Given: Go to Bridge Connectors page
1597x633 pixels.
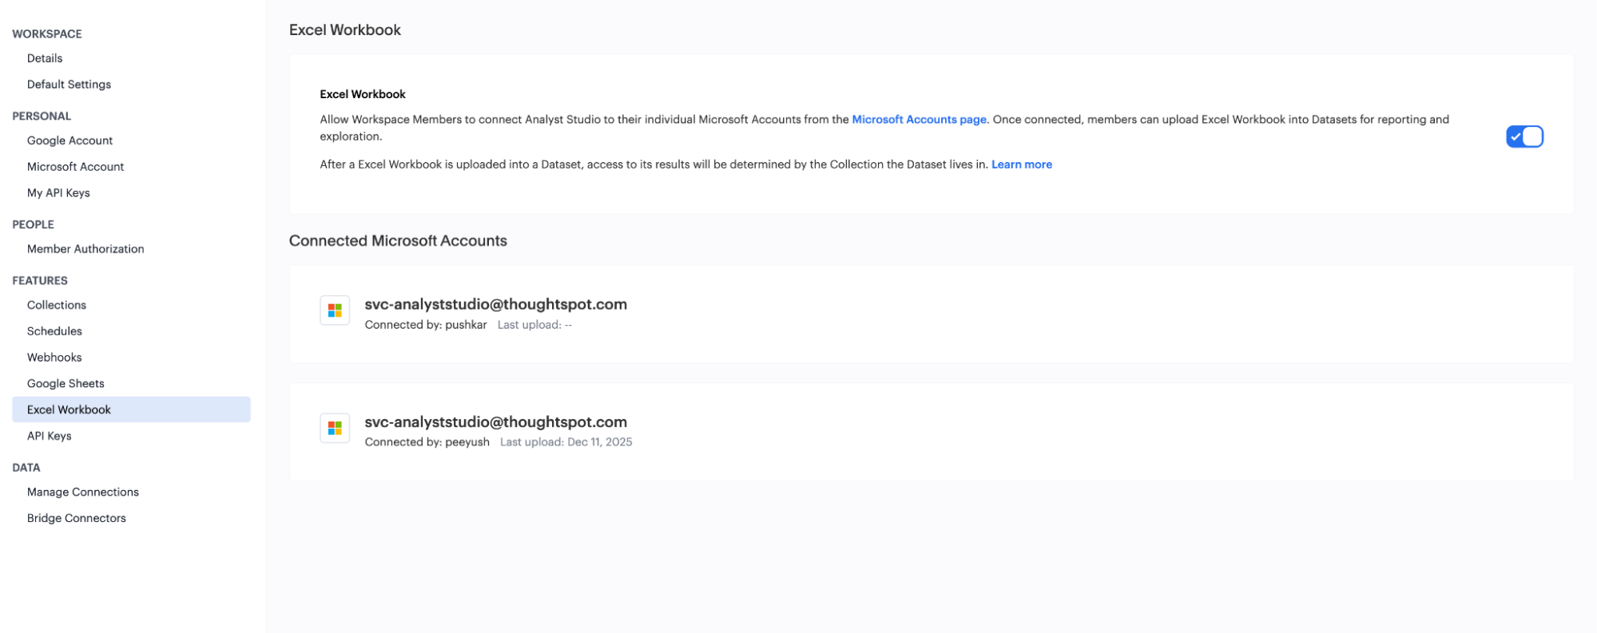Looking at the screenshot, I should coord(76,518).
